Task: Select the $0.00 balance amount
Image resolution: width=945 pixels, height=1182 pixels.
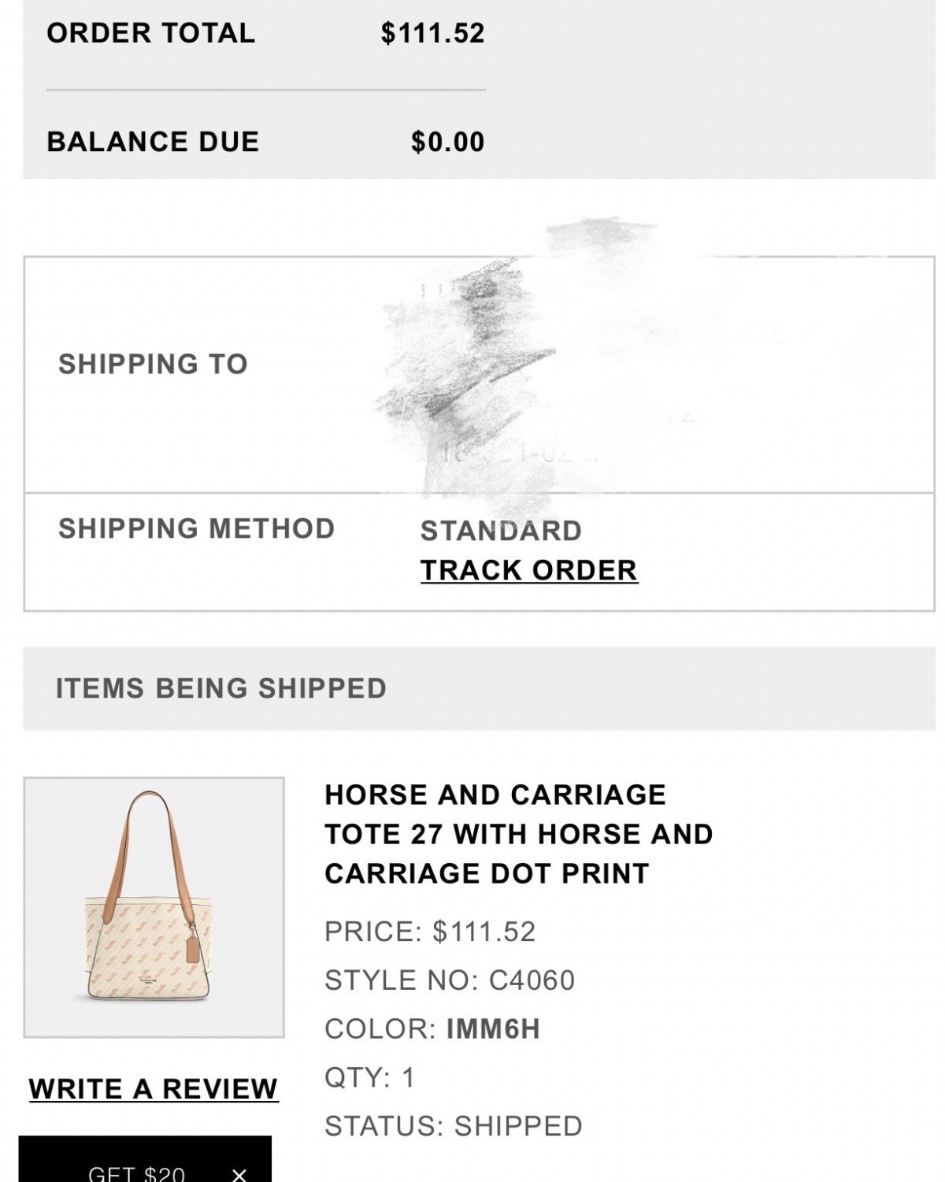Action: pyautogui.click(x=447, y=142)
